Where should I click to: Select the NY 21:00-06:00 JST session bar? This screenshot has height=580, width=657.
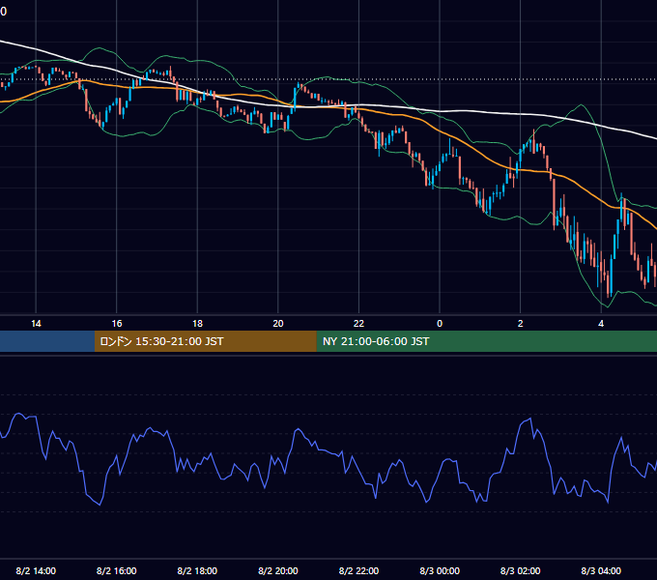(x=486, y=341)
